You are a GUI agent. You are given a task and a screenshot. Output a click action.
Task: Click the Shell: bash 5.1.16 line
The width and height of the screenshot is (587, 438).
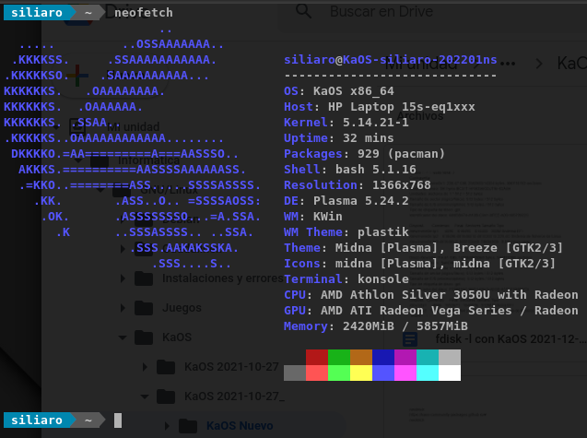pyautogui.click(x=350, y=170)
